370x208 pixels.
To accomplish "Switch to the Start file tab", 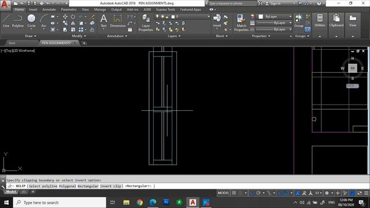I will [12, 43].
